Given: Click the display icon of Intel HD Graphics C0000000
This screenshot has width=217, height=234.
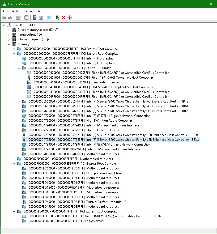Looking at the screenshot, I should click(x=24, y=58).
